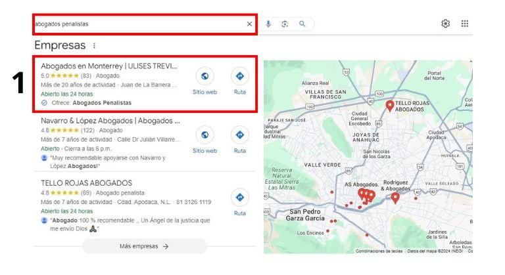
Task: Open the 'Navarro & López Abogados' listing title
Action: click(110, 121)
